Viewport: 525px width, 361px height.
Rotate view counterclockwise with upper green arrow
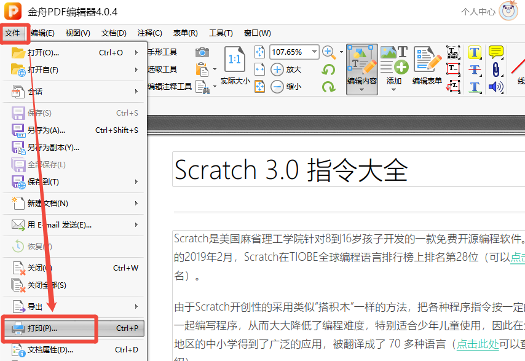coord(328,69)
